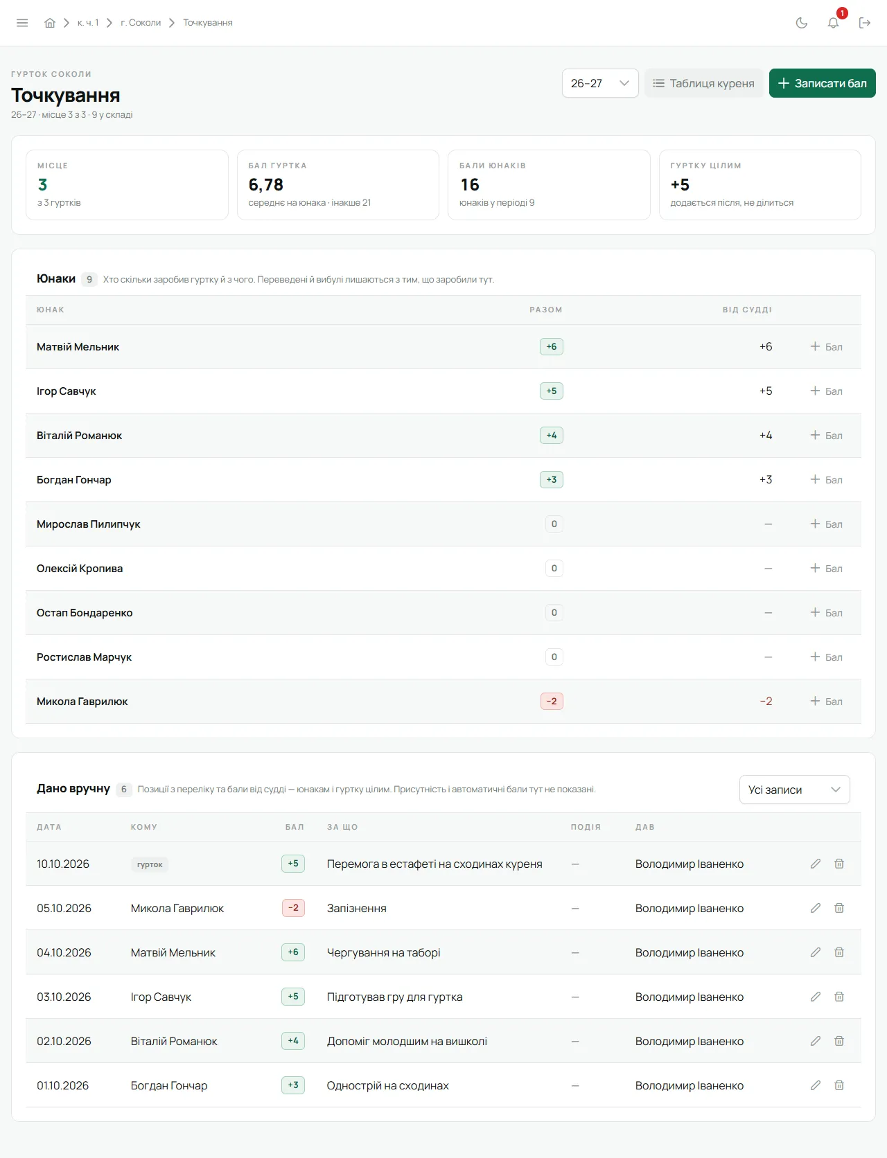Delete the Запізнення record with trash icon
This screenshot has width=887, height=1158.
(839, 908)
